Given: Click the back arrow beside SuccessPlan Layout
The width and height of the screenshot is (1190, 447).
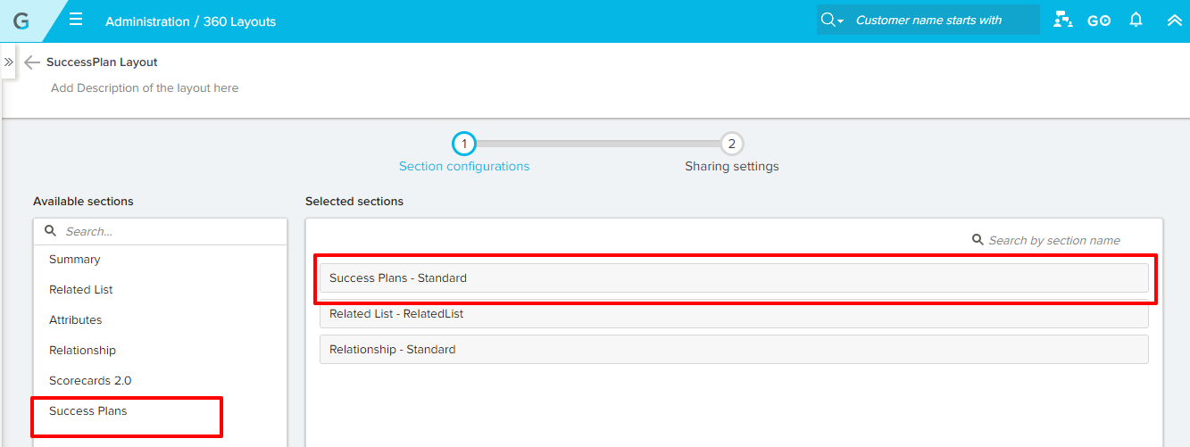Looking at the screenshot, I should (32, 62).
